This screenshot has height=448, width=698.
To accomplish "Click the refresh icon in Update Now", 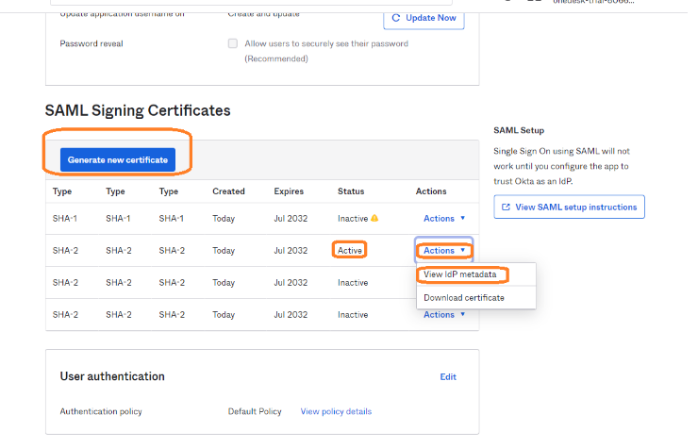I will (398, 18).
